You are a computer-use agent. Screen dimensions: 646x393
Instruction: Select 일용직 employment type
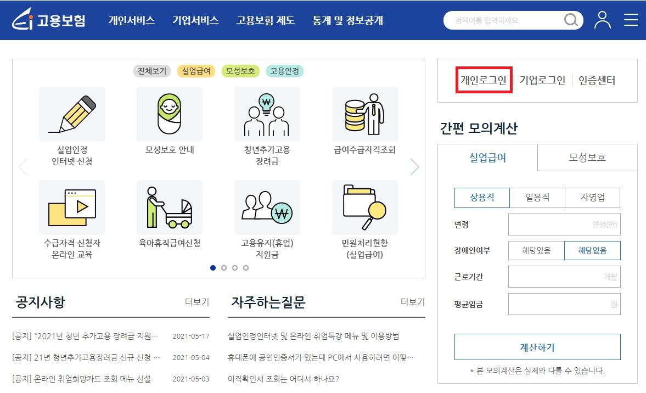(x=537, y=198)
